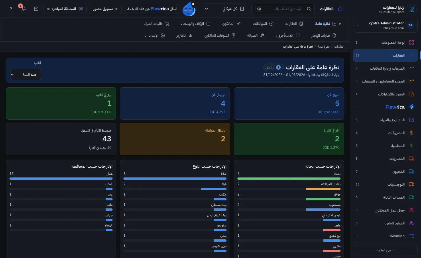Open المبيعات وإدارة العلاقات in sidebar
The width and height of the screenshot is (421, 258).
click(x=385, y=68)
